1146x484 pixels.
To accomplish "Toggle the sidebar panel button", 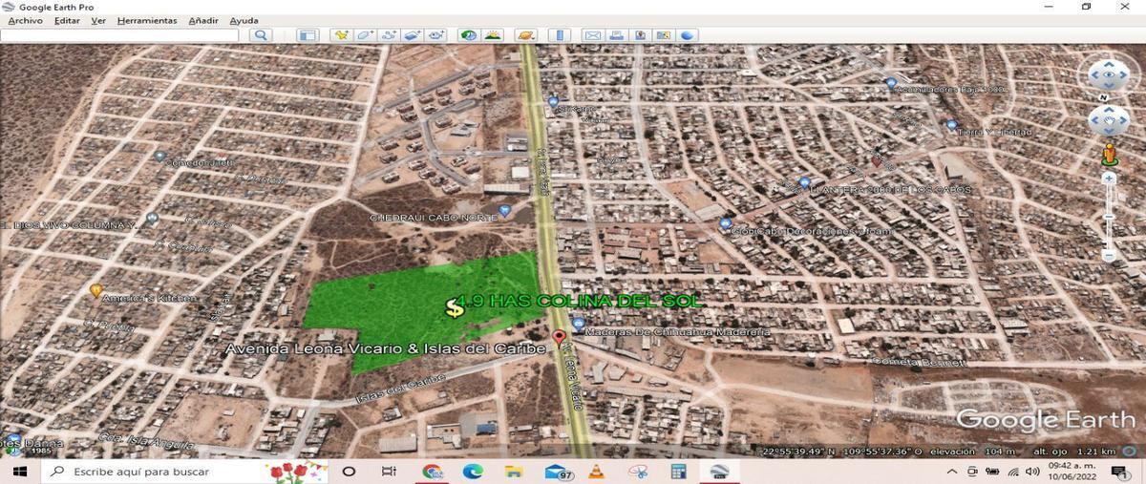I will pos(307,35).
